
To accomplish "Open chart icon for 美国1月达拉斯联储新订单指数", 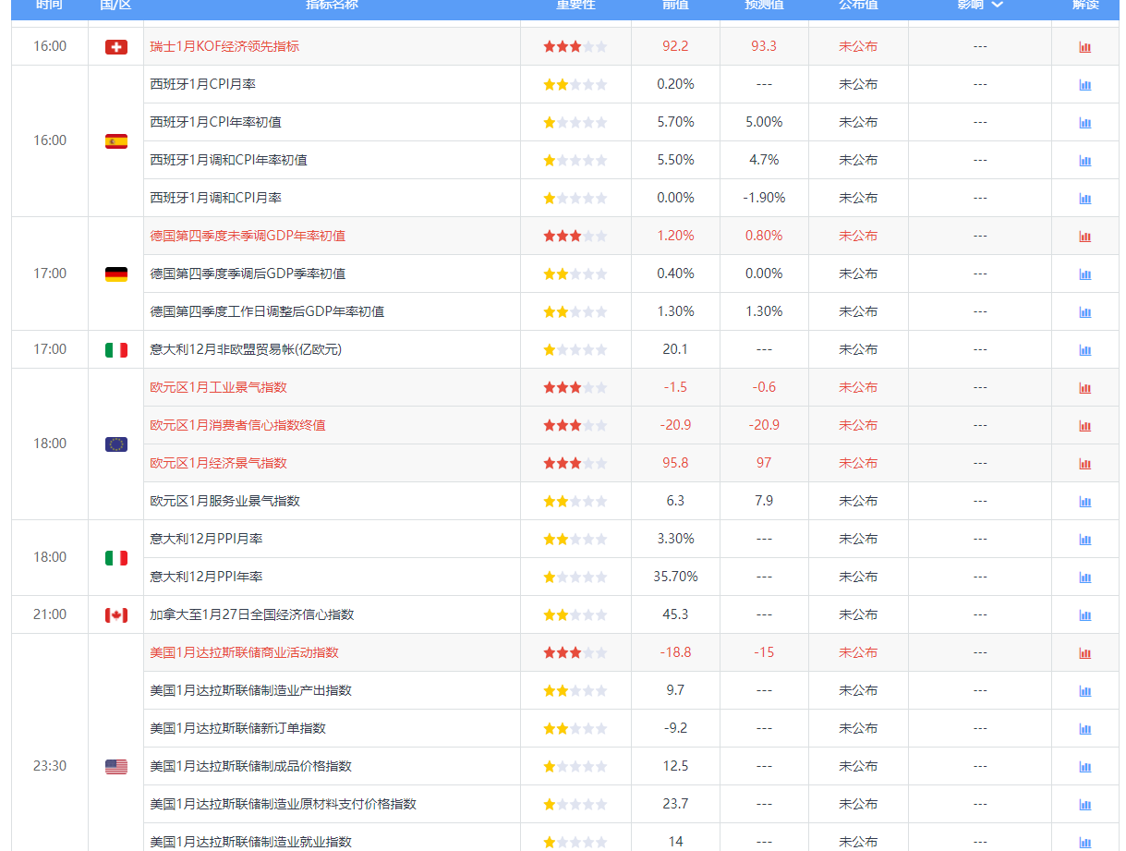I will coord(1084,729).
